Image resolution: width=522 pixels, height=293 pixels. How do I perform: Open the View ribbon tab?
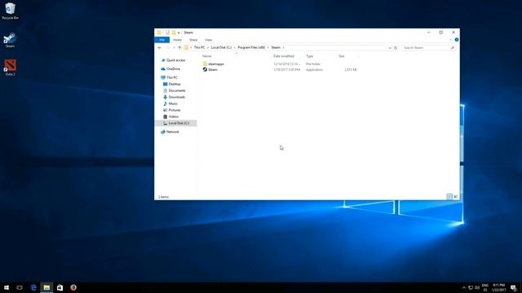[x=209, y=40]
